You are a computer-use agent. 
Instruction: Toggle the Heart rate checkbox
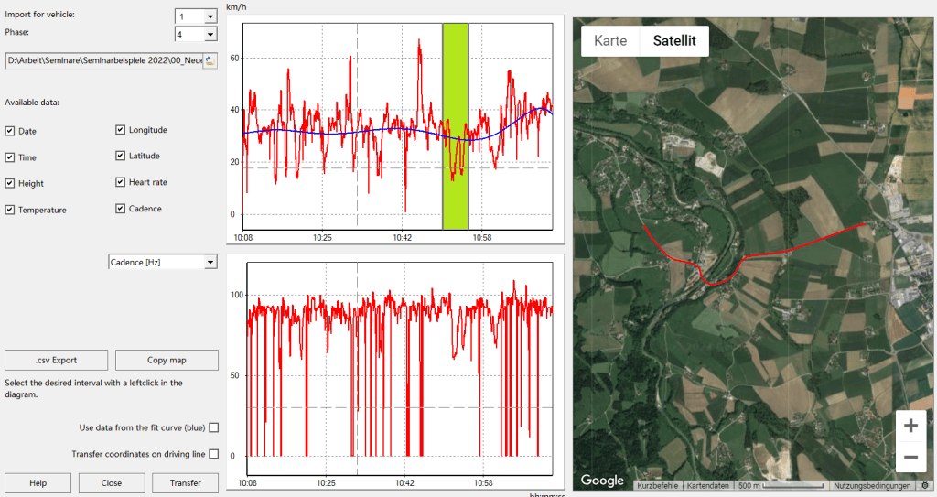(x=121, y=182)
